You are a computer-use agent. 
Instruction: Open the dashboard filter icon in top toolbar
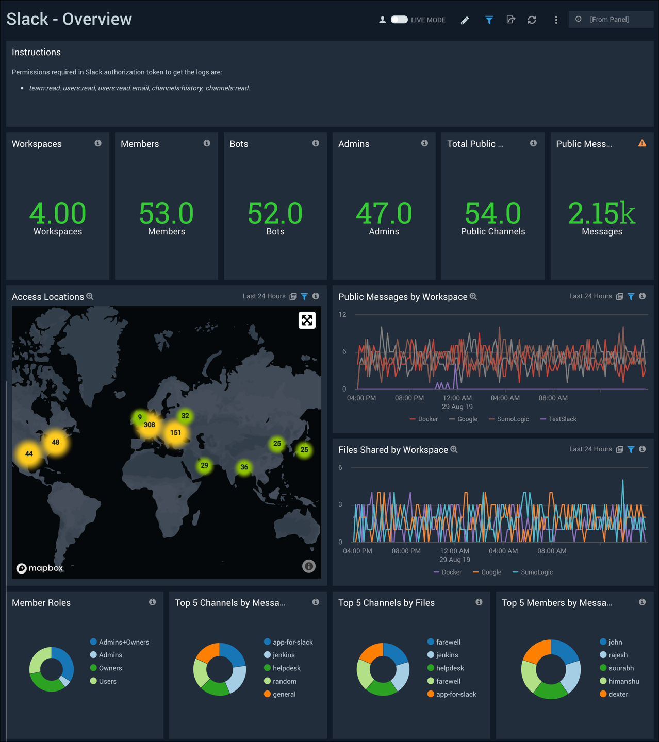(x=488, y=20)
